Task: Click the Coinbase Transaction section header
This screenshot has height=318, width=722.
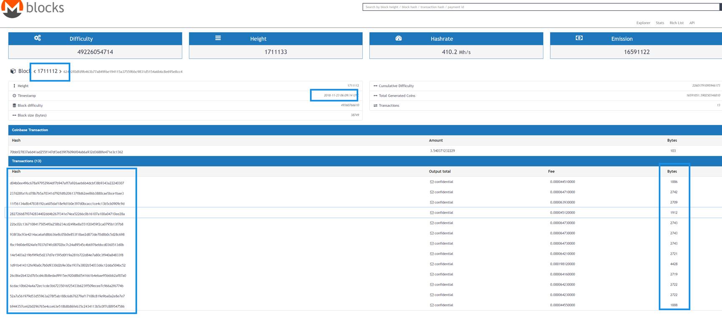Action: click(30, 130)
